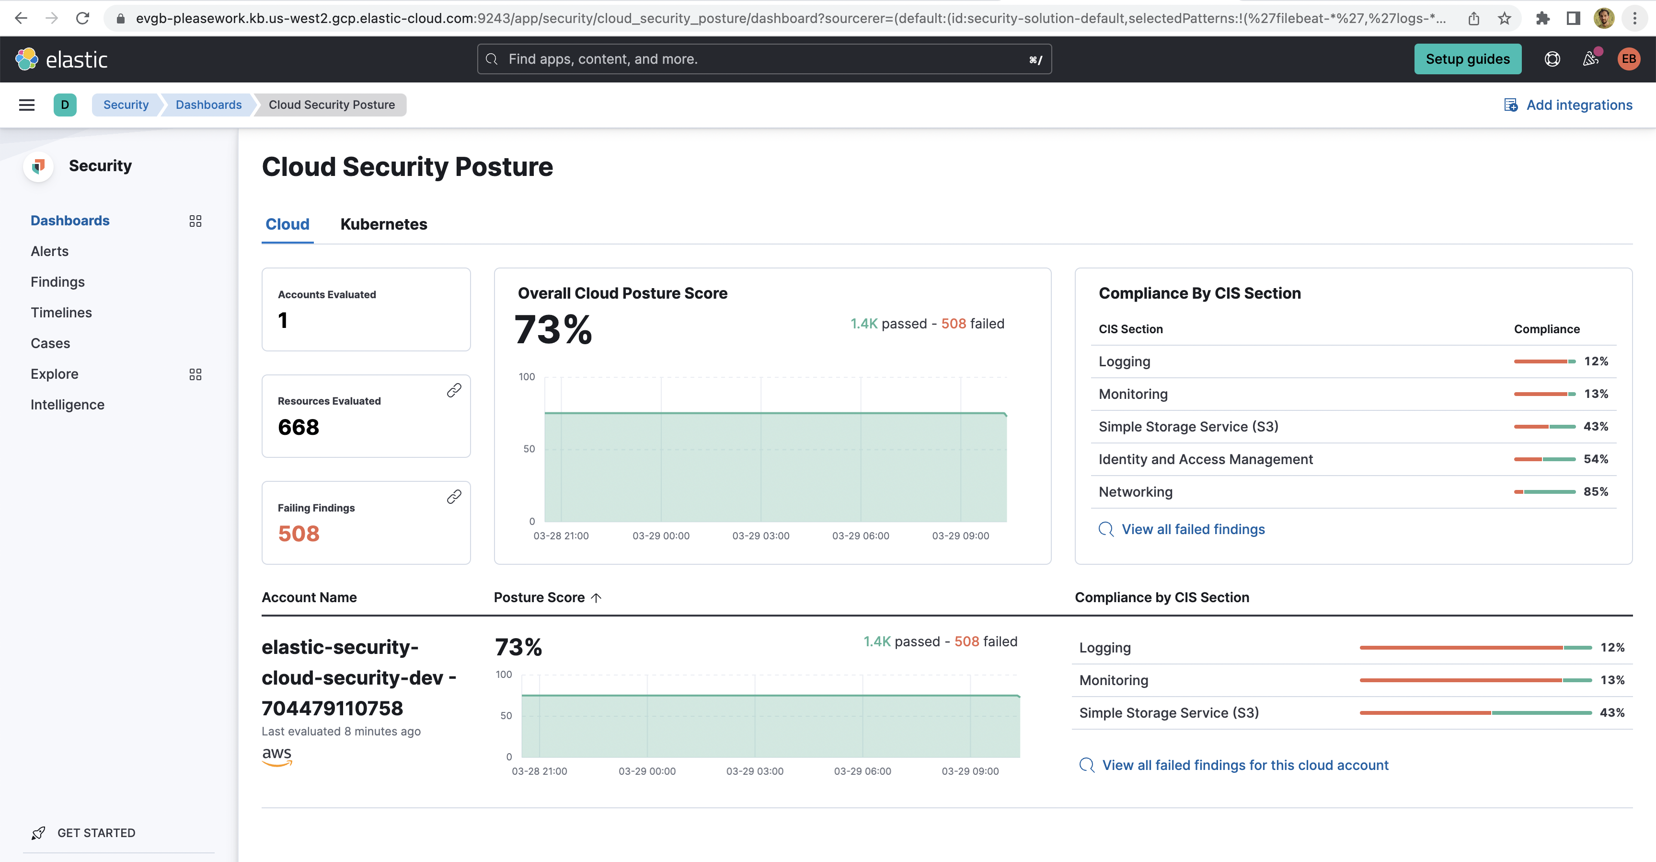Toggle the bookmark star in address bar
Viewport: 1656px width, 862px height.
click(1504, 18)
